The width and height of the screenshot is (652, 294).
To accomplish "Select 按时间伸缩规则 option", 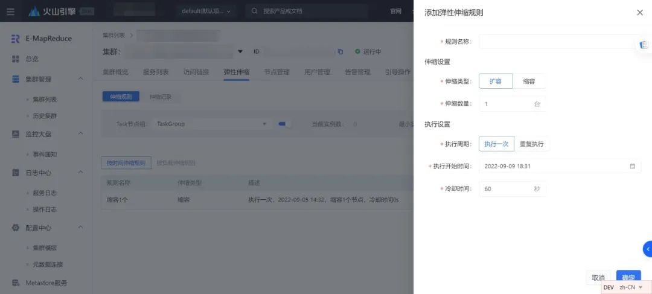I will click(x=126, y=163).
